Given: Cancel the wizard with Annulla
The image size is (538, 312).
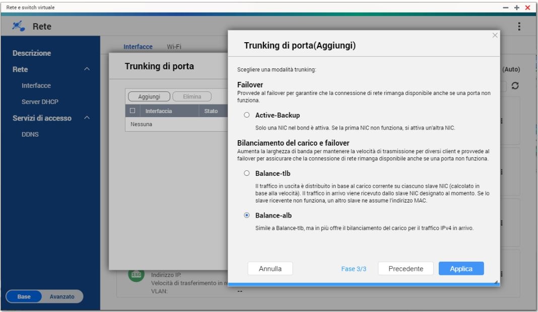Looking at the screenshot, I should click(270, 269).
